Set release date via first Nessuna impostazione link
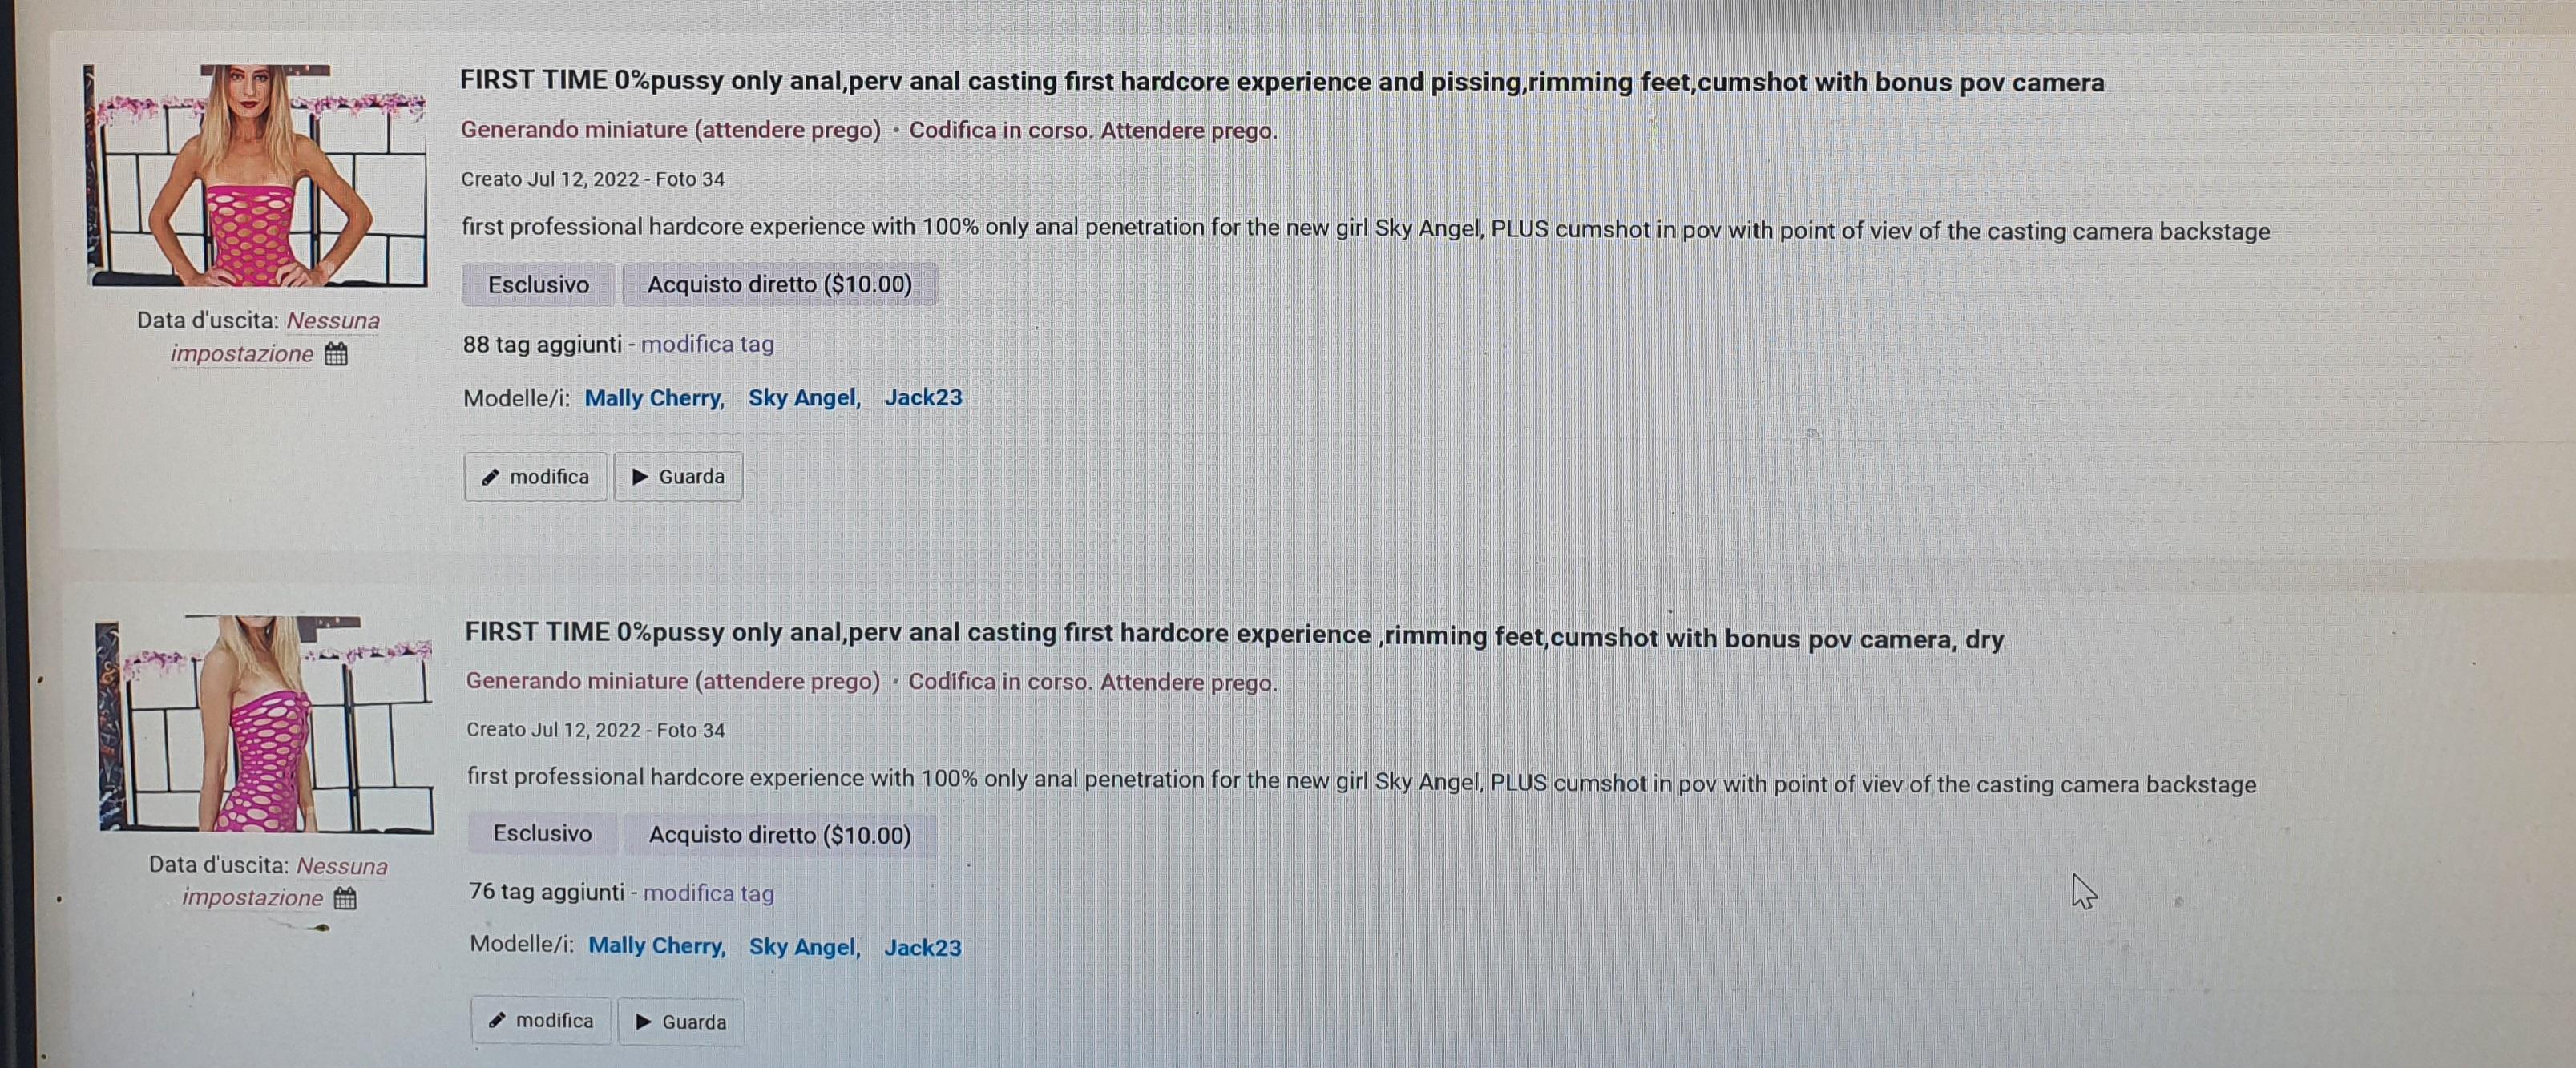Screen dimensions: 2576x1068 coord(274,337)
